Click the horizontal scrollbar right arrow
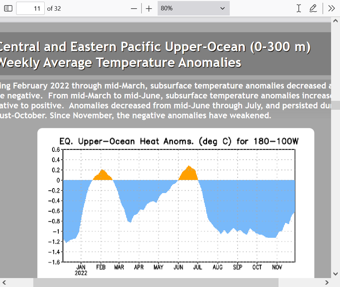 pyautogui.click(x=327, y=283)
